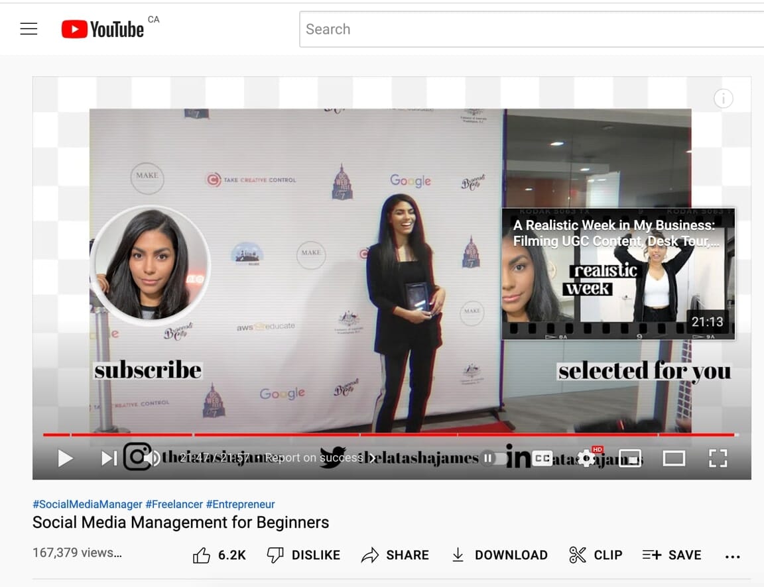
Task: Focus the Search input field
Action: tap(531, 29)
